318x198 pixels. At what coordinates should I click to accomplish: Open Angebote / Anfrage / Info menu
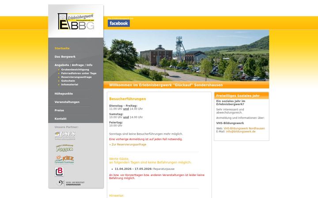click(x=73, y=65)
